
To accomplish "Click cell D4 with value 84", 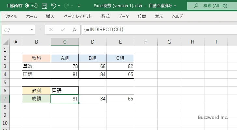I will [92, 74].
